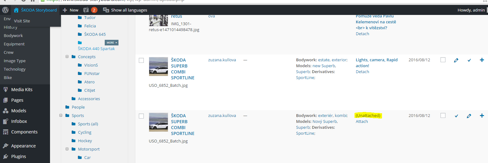The height and width of the screenshot is (163, 488).
Task: Click plus icon in the Unattached row
Action: 482,116
